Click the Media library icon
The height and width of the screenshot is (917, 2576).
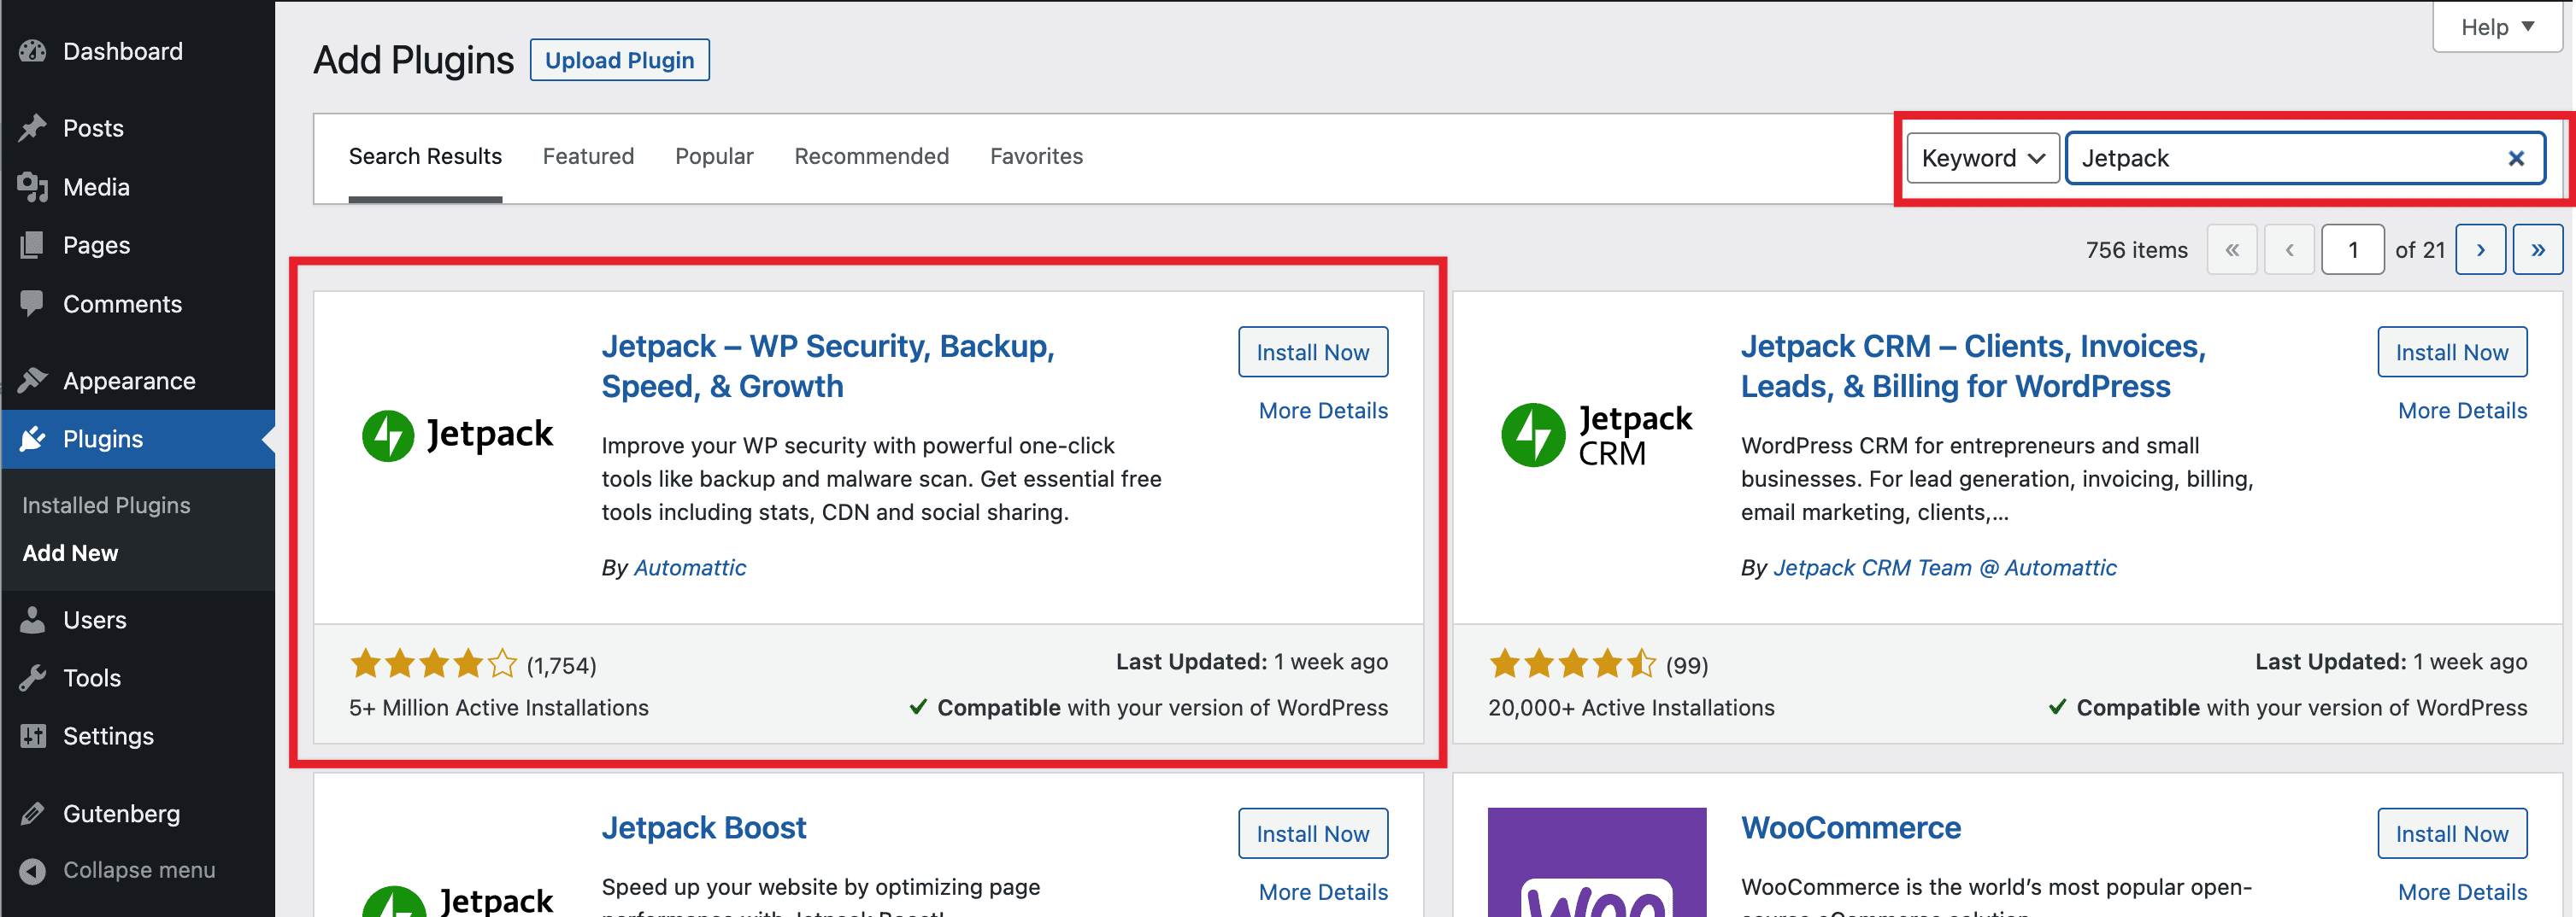click(x=33, y=187)
